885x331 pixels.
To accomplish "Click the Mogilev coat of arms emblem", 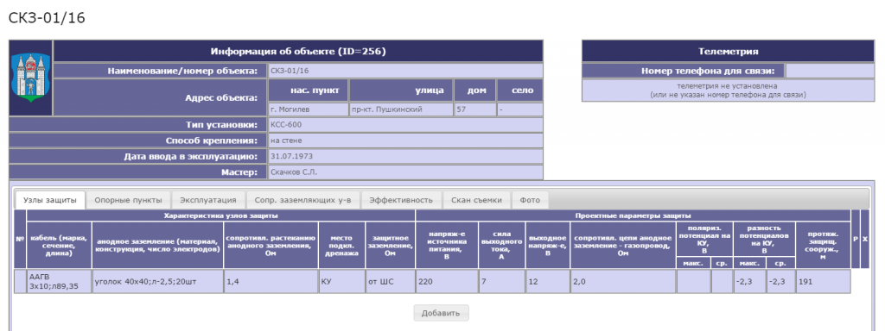I will tap(30, 78).
